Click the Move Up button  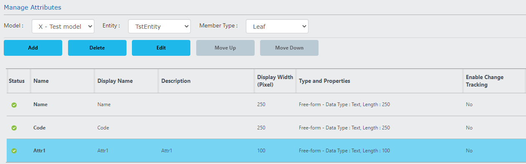click(x=225, y=48)
